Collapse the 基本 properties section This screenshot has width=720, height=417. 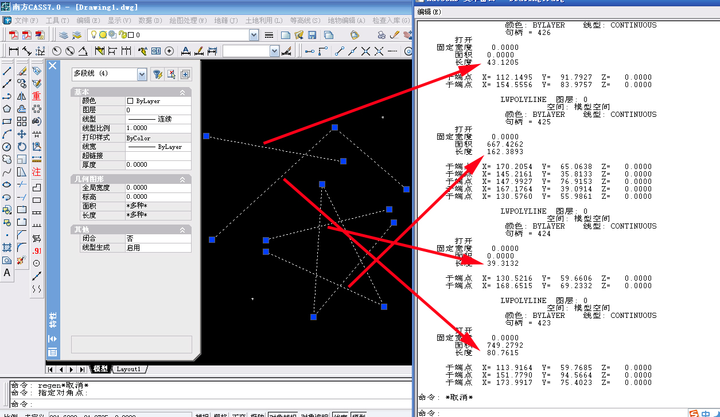coord(182,92)
